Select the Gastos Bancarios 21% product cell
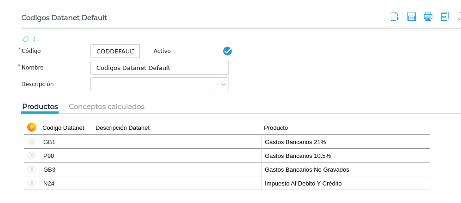Screen dimensions: 461x203 click(295, 142)
